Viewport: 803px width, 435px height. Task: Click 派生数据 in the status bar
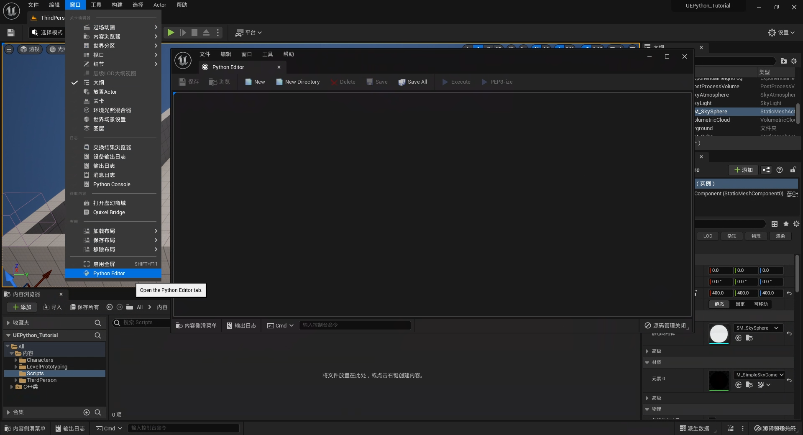694,428
